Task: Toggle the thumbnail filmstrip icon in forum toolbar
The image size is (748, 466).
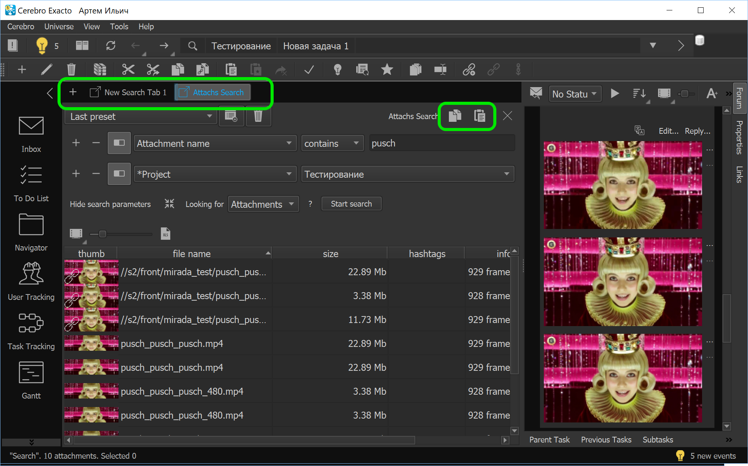Action: point(664,93)
